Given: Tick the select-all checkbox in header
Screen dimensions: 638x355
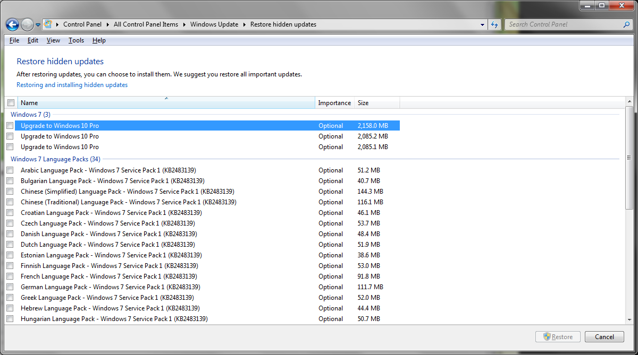Looking at the screenshot, I should pos(11,103).
